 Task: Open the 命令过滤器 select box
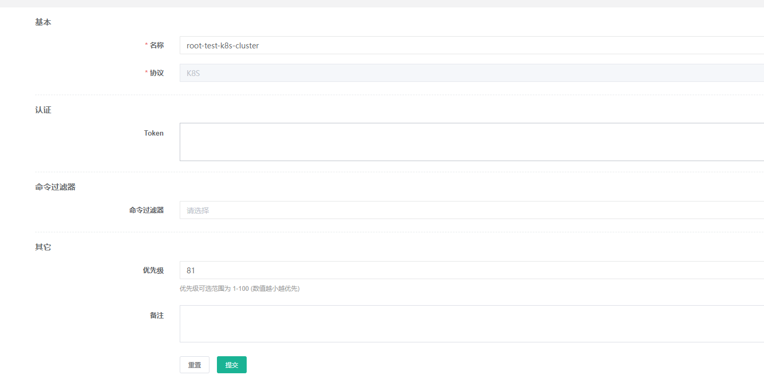(472, 210)
